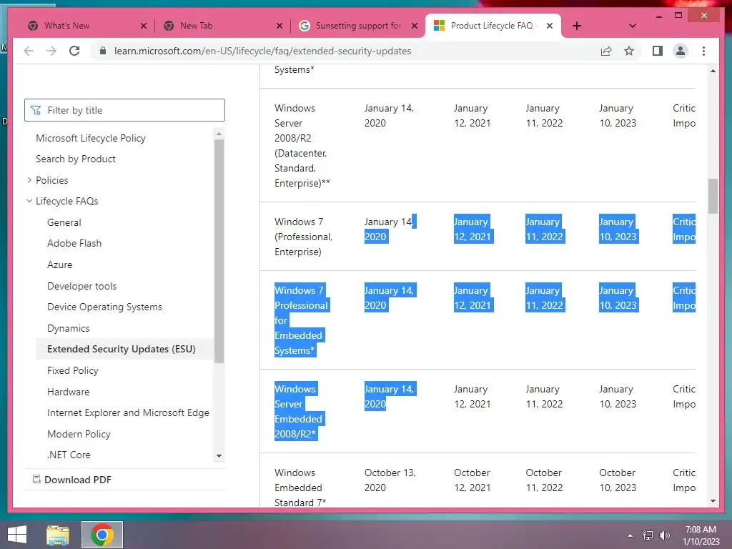Switch to the Sunsetting support tab
732x549 pixels.
click(358, 26)
